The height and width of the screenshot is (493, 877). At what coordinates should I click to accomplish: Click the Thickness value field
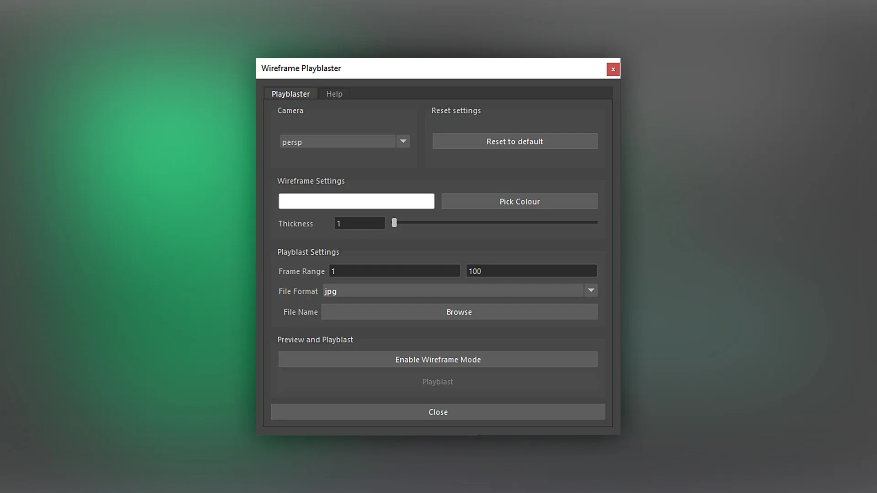coord(359,223)
